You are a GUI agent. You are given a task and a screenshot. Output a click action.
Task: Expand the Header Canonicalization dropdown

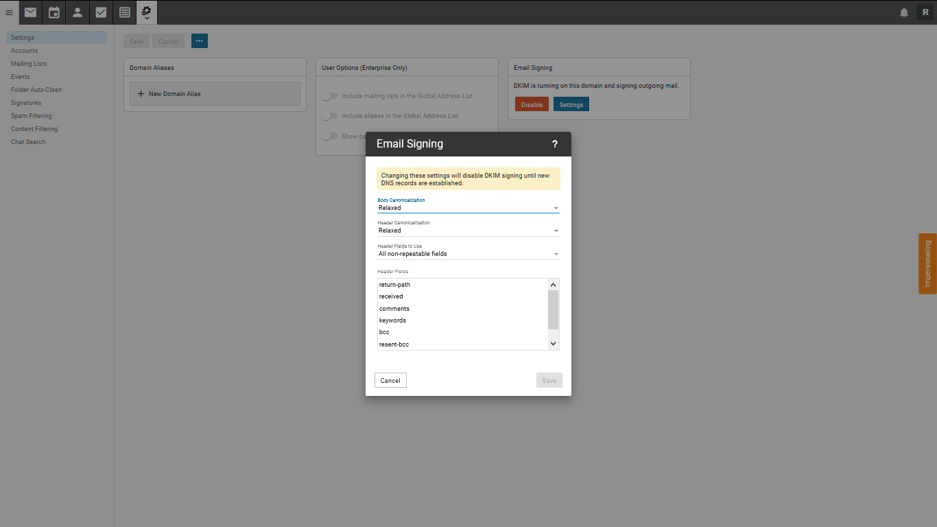[468, 231]
